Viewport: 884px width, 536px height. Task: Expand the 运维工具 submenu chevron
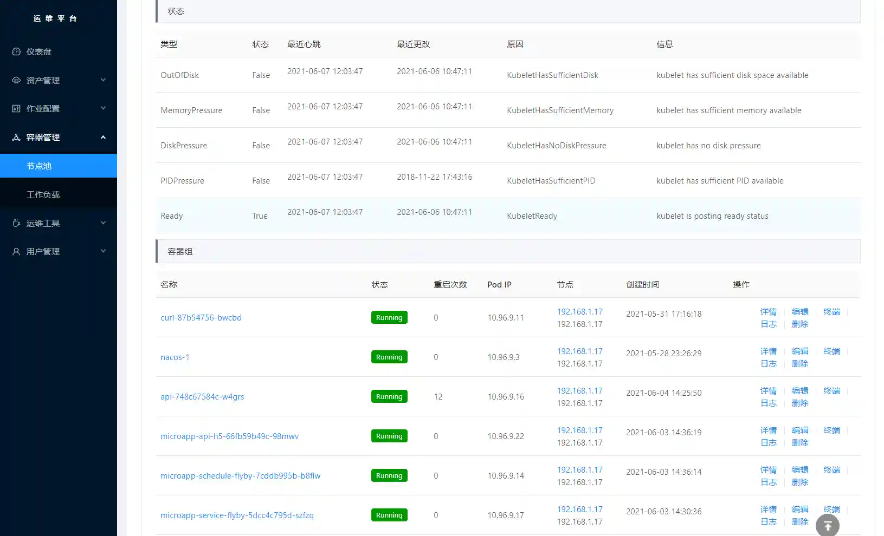(103, 223)
